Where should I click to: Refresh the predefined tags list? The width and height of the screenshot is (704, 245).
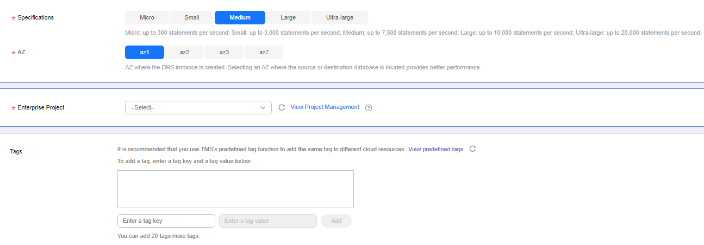[x=472, y=149]
